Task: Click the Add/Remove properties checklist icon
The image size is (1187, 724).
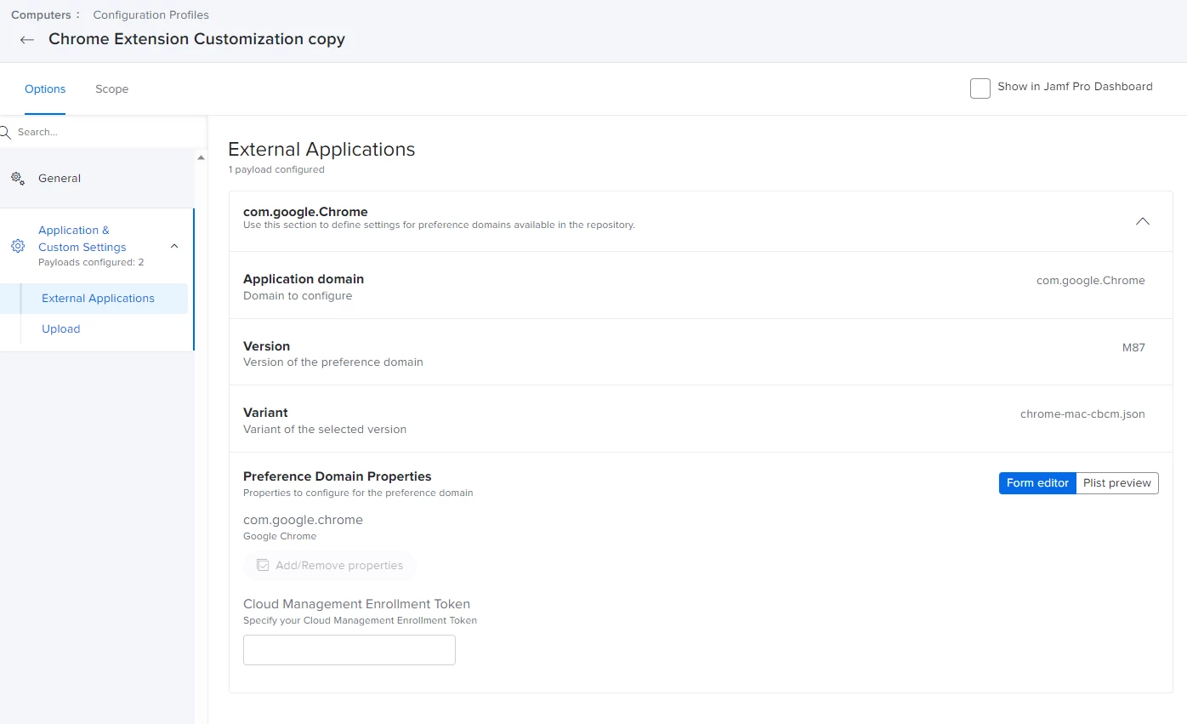Action: pyautogui.click(x=263, y=566)
